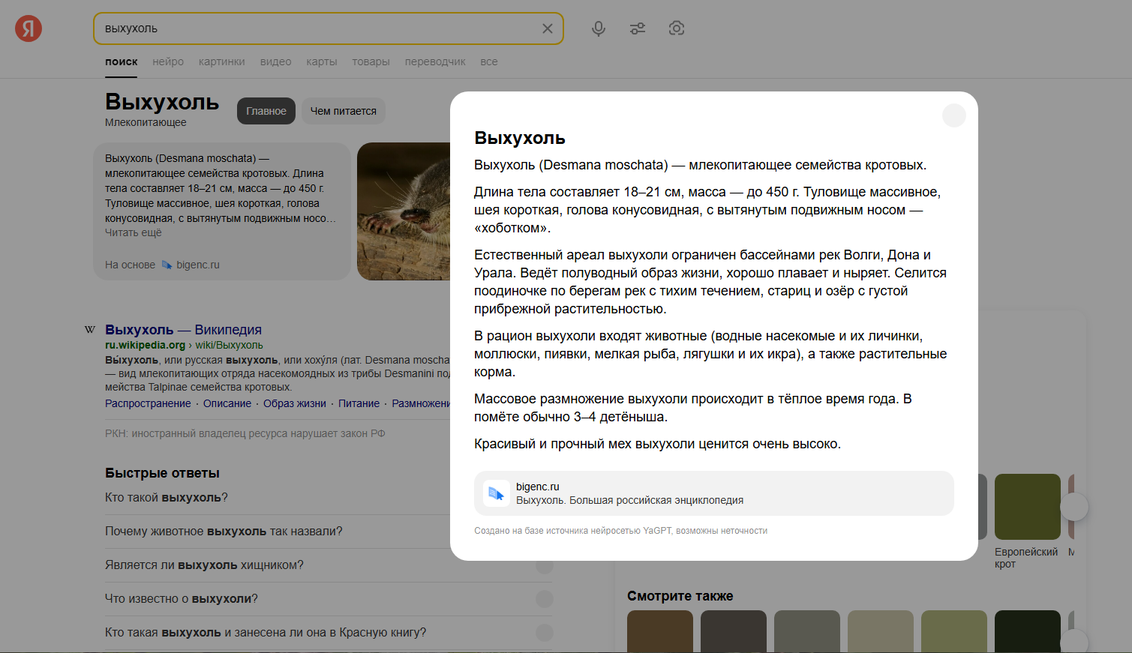Click the note Создано на базе источника нейросетью YaGPT

coord(620,531)
